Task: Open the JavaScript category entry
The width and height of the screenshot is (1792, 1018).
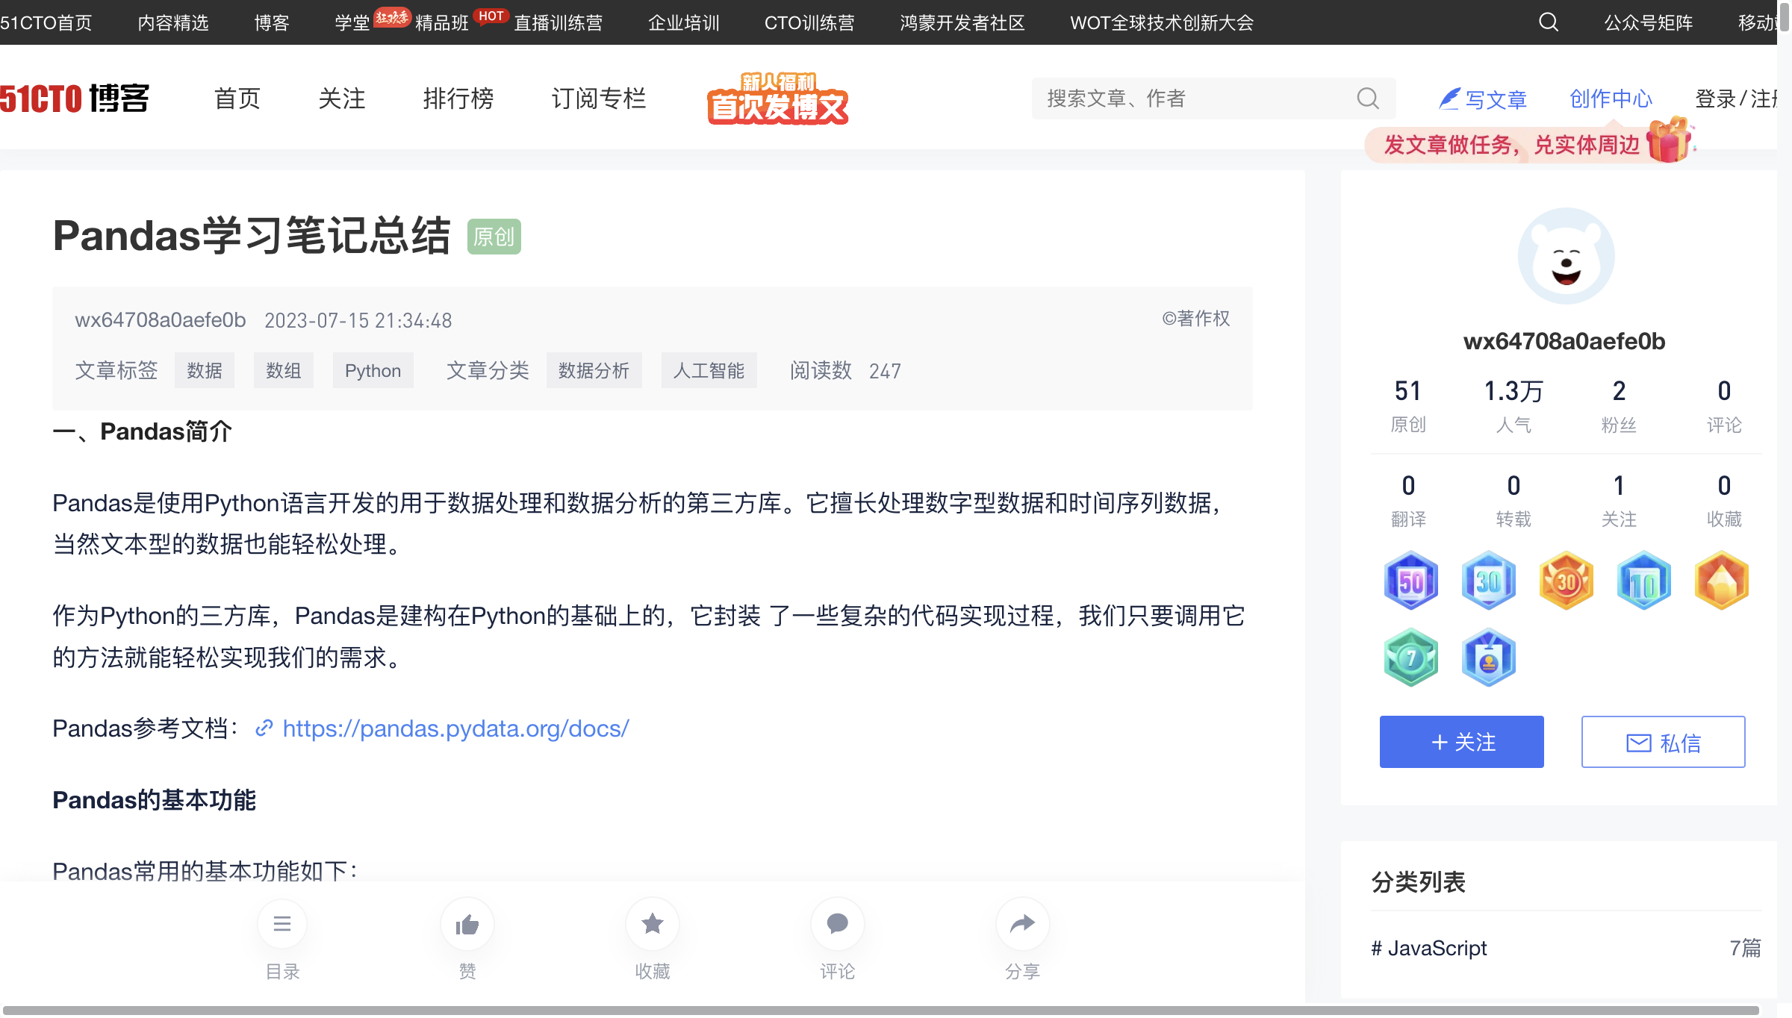Action: coord(1429,948)
